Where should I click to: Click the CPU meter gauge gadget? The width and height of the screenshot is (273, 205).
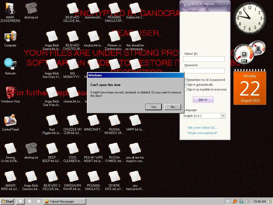244,54
